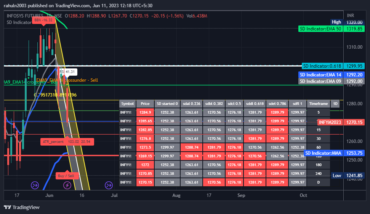Click the High 1320.00 price label
370x214 pixels.
tap(348, 22)
